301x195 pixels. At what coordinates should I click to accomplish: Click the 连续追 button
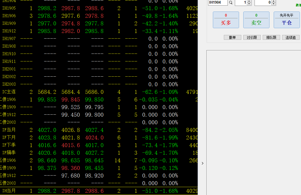pyautogui.click(x=291, y=37)
